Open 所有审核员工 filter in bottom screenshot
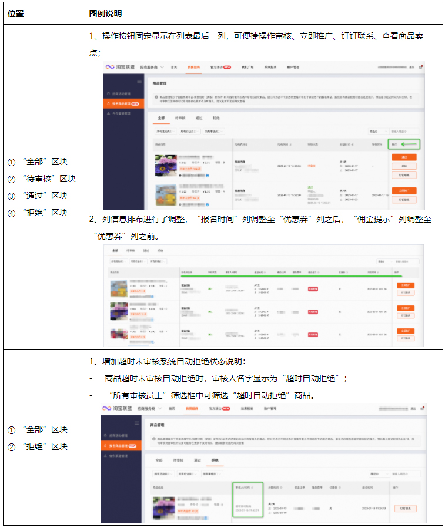 click(212, 474)
